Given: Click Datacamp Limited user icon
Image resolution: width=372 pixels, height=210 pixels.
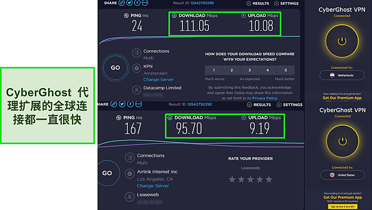Looking at the screenshot, I should point(137,90).
